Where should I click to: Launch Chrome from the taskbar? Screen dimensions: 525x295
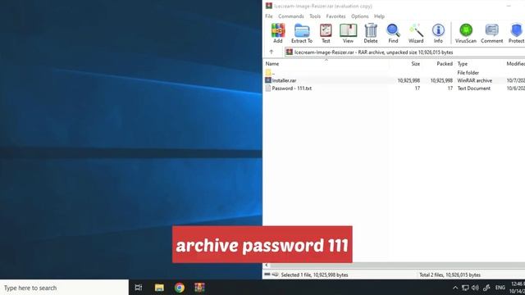180,288
